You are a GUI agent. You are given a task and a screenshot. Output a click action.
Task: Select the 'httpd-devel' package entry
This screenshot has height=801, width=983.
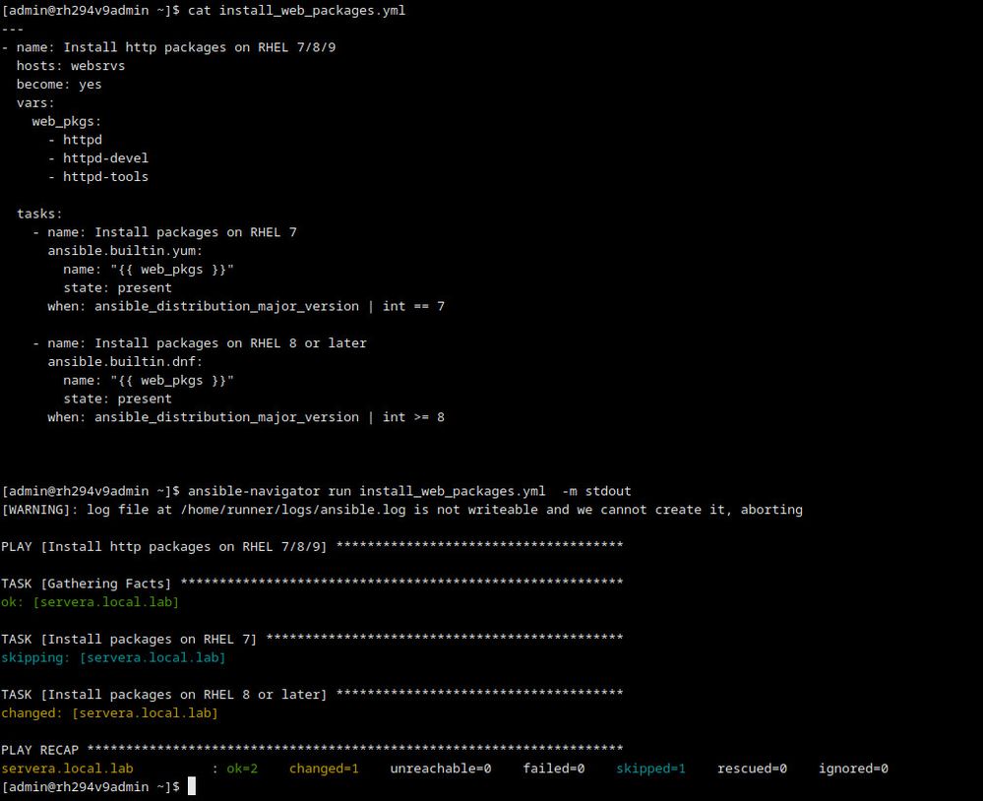pos(105,158)
